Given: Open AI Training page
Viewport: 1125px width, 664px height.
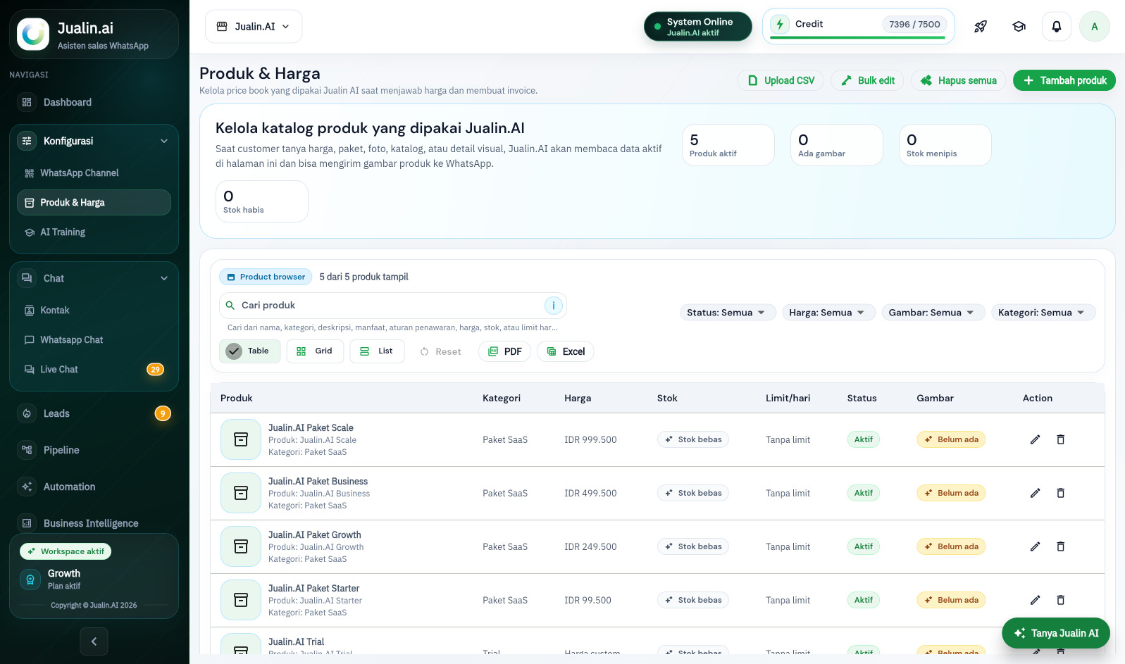Looking at the screenshot, I should (94, 232).
